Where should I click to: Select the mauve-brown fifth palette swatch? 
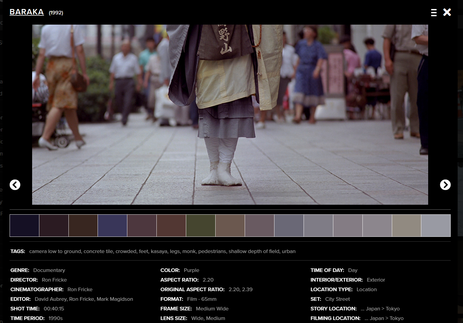142,225
